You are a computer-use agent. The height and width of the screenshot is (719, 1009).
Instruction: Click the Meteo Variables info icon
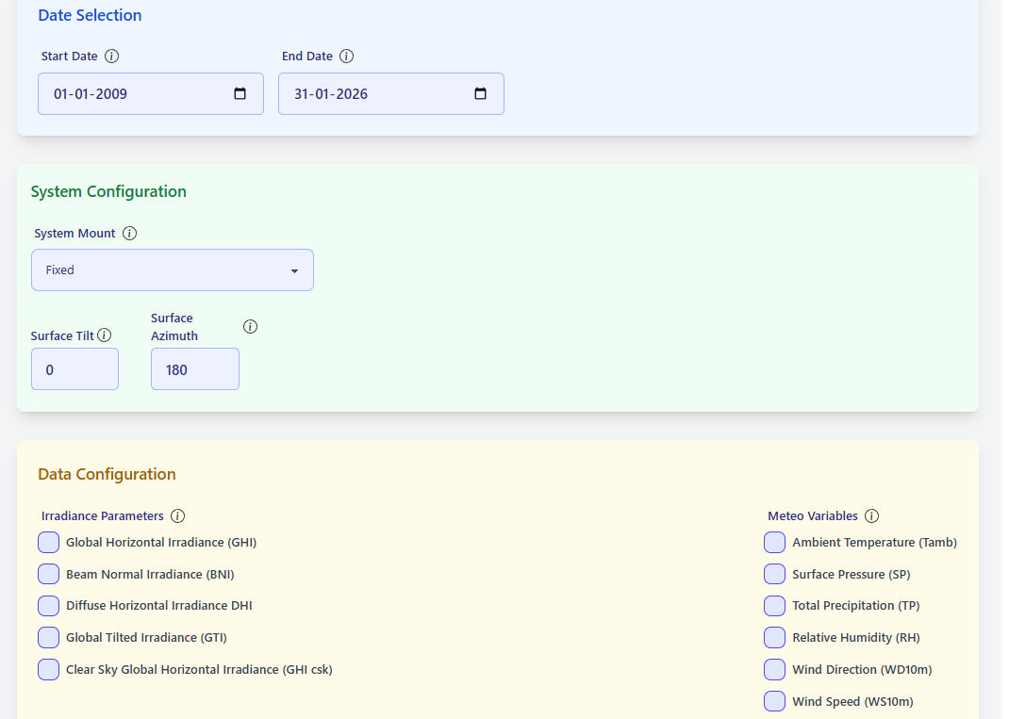[871, 516]
